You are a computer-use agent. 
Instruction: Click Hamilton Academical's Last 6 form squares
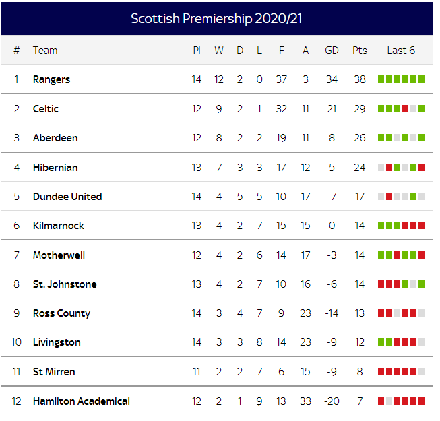coord(401,401)
